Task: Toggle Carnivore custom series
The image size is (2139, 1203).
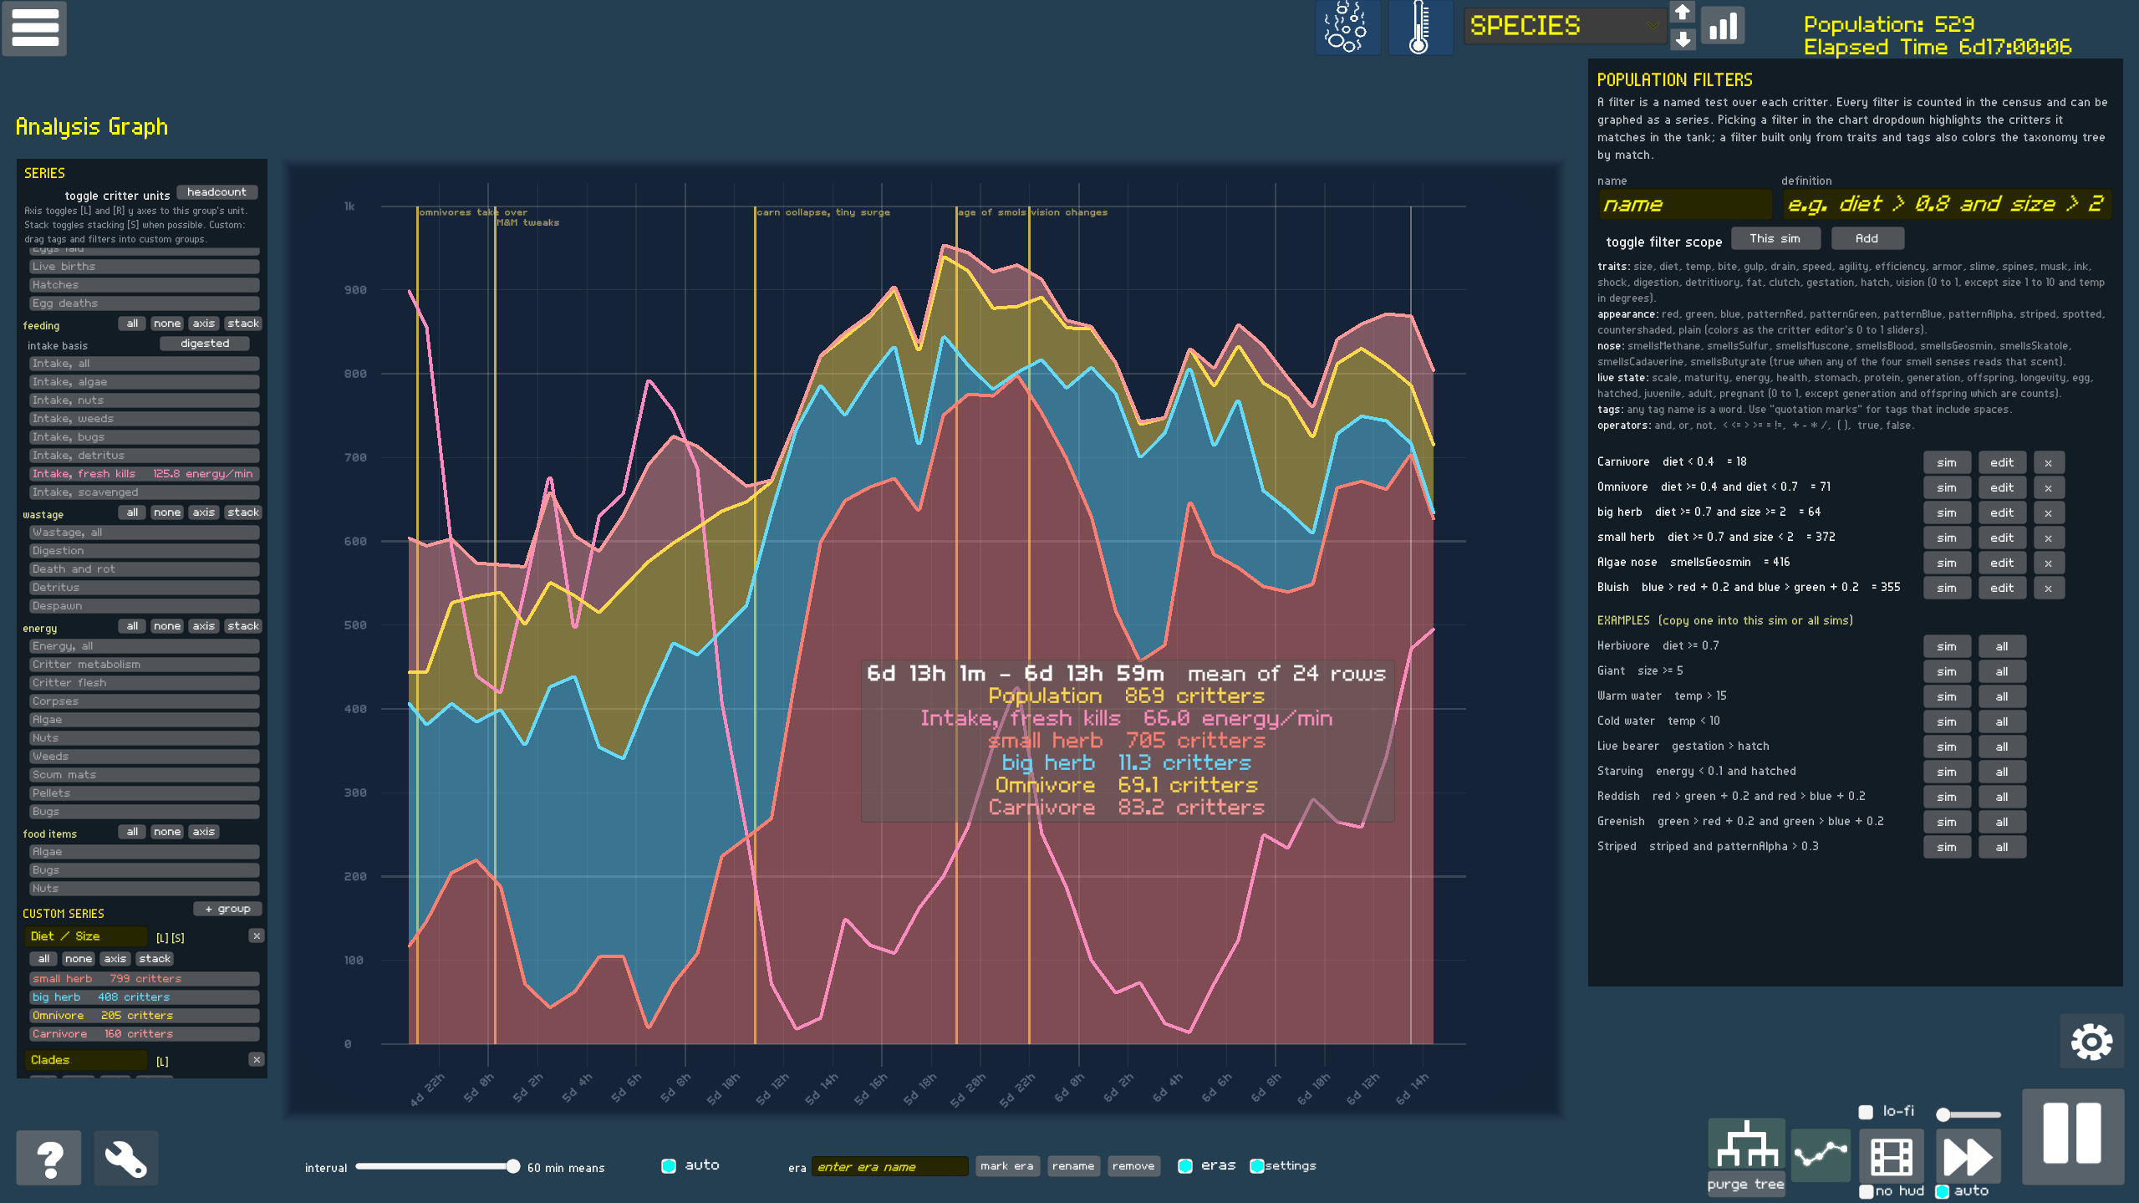Action: click(144, 1034)
